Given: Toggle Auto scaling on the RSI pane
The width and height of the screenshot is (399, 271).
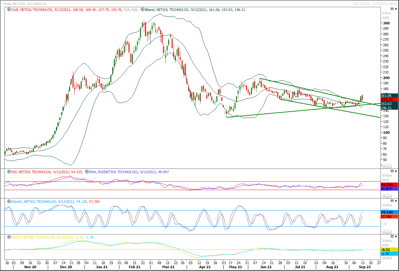Looking at the screenshot, I should click(x=387, y=196).
